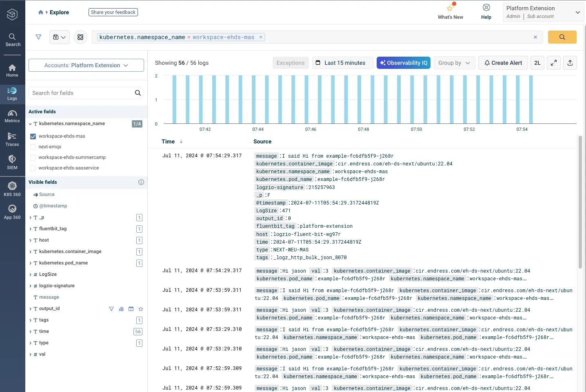Image resolution: width=586 pixels, height=392 pixels.
Task: Expand the kubernetes.pod_name field
Action: 30,263
